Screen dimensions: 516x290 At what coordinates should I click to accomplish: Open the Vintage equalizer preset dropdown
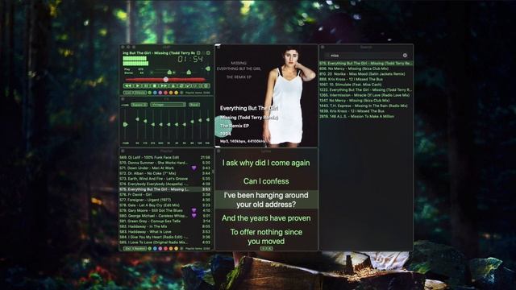point(169,105)
